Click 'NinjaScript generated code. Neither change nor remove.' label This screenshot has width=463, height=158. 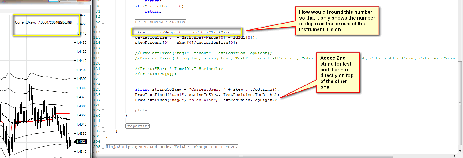[172, 147]
